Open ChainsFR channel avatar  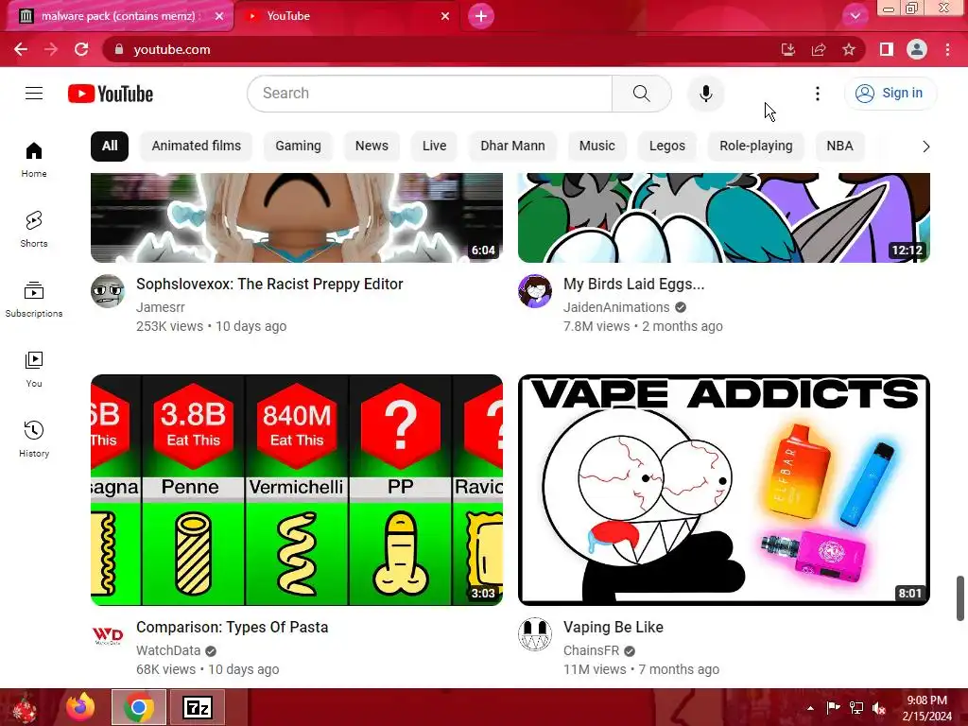click(535, 634)
